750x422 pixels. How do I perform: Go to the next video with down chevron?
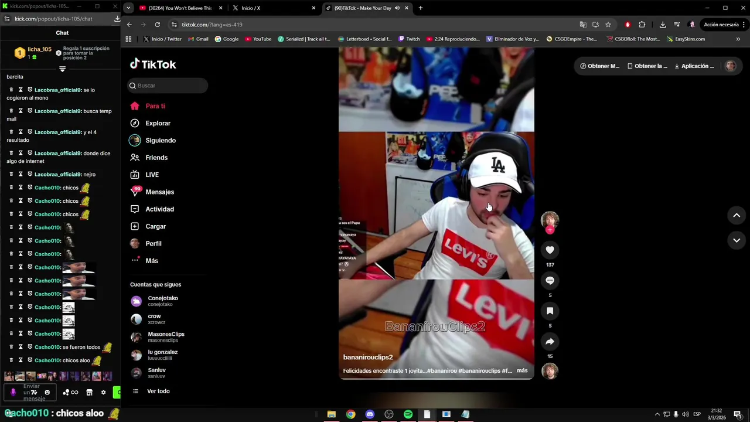[737, 240]
